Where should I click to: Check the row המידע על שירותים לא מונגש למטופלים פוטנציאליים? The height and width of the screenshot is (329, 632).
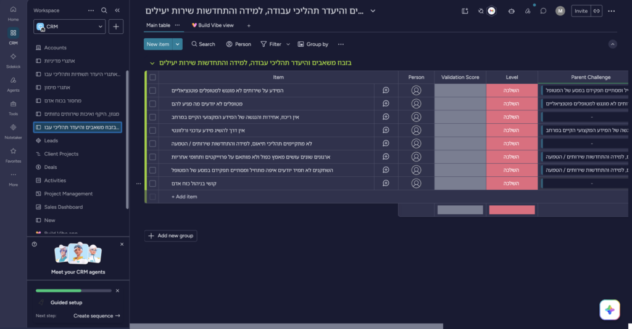pyautogui.click(x=152, y=91)
